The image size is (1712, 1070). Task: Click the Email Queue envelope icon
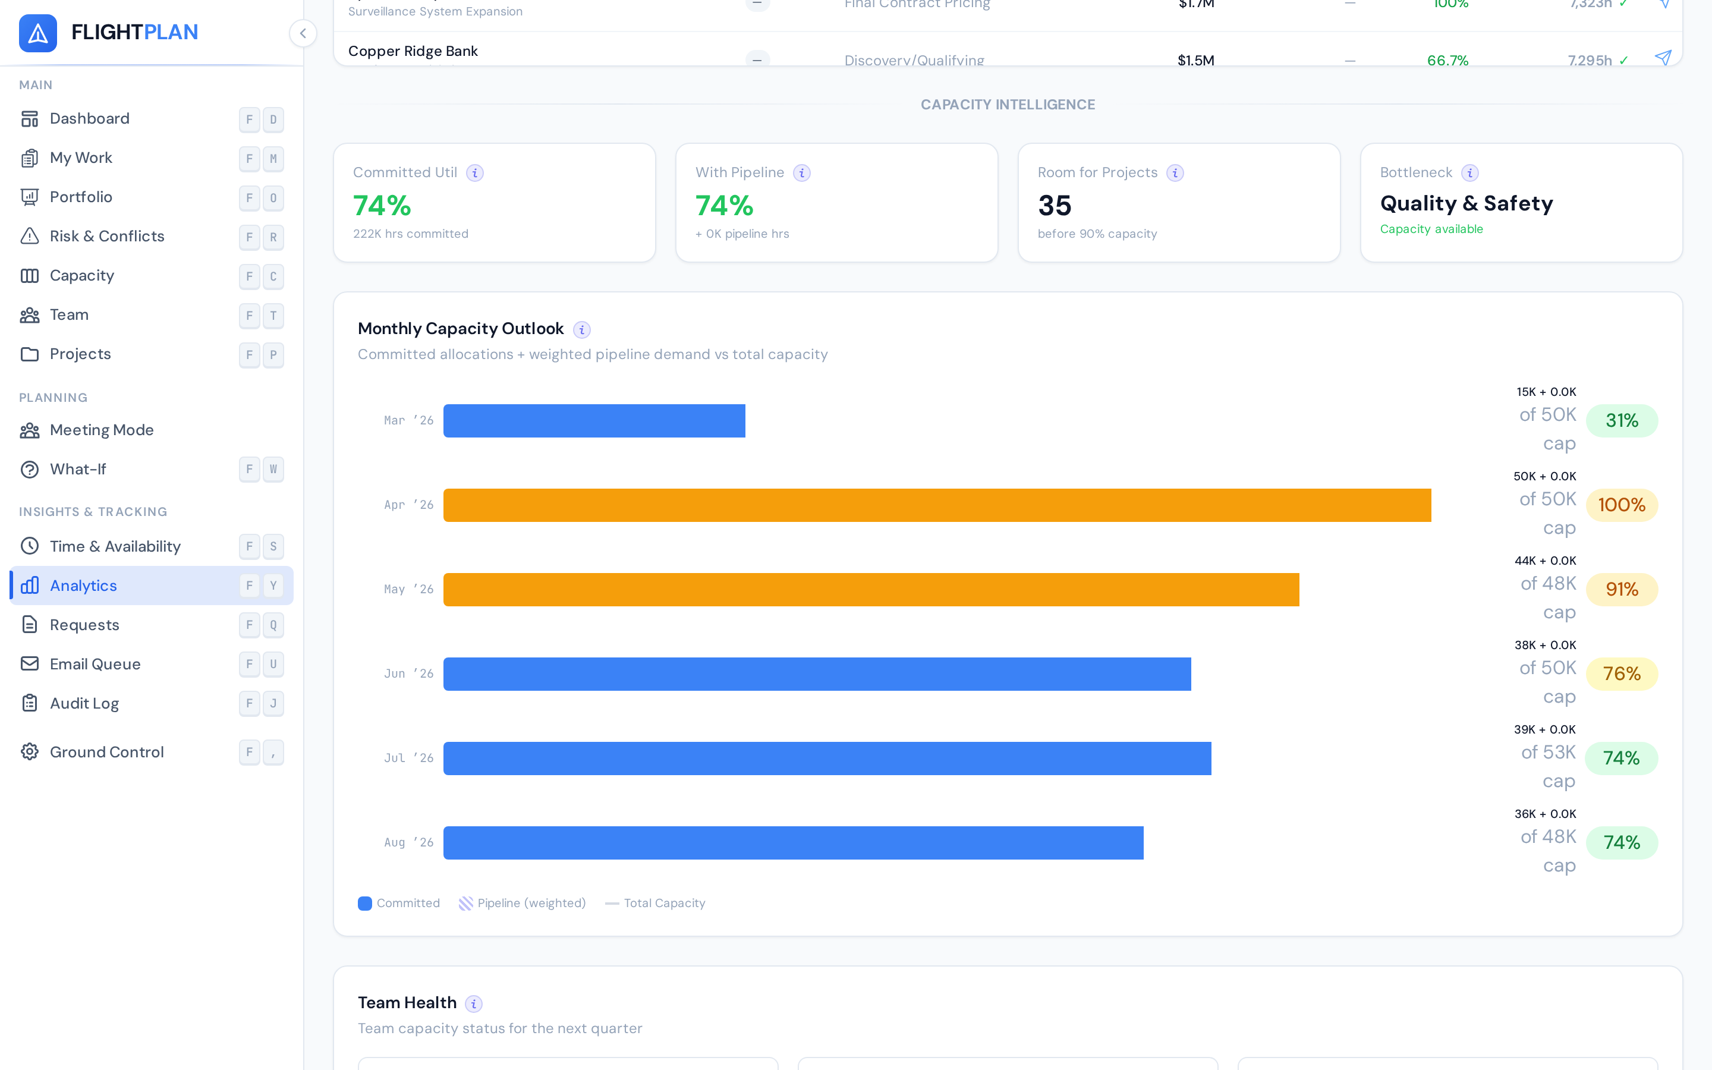[30, 664]
